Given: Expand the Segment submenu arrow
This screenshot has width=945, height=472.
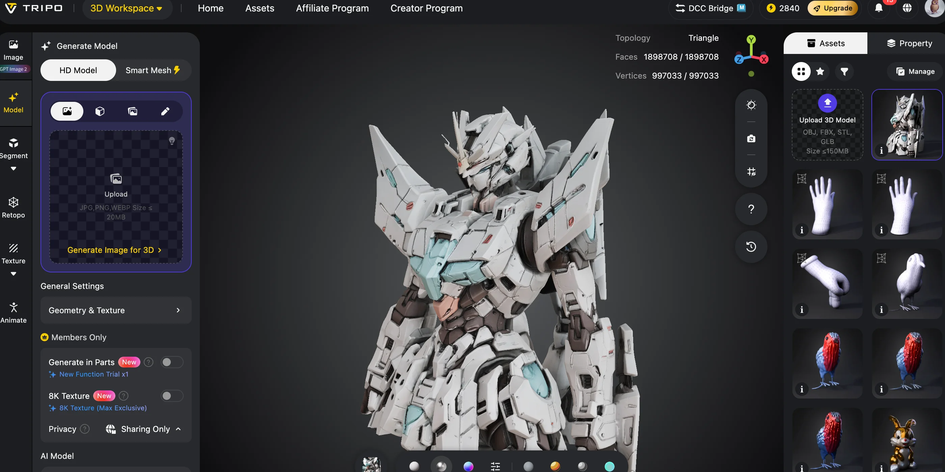Looking at the screenshot, I should pyautogui.click(x=13, y=169).
